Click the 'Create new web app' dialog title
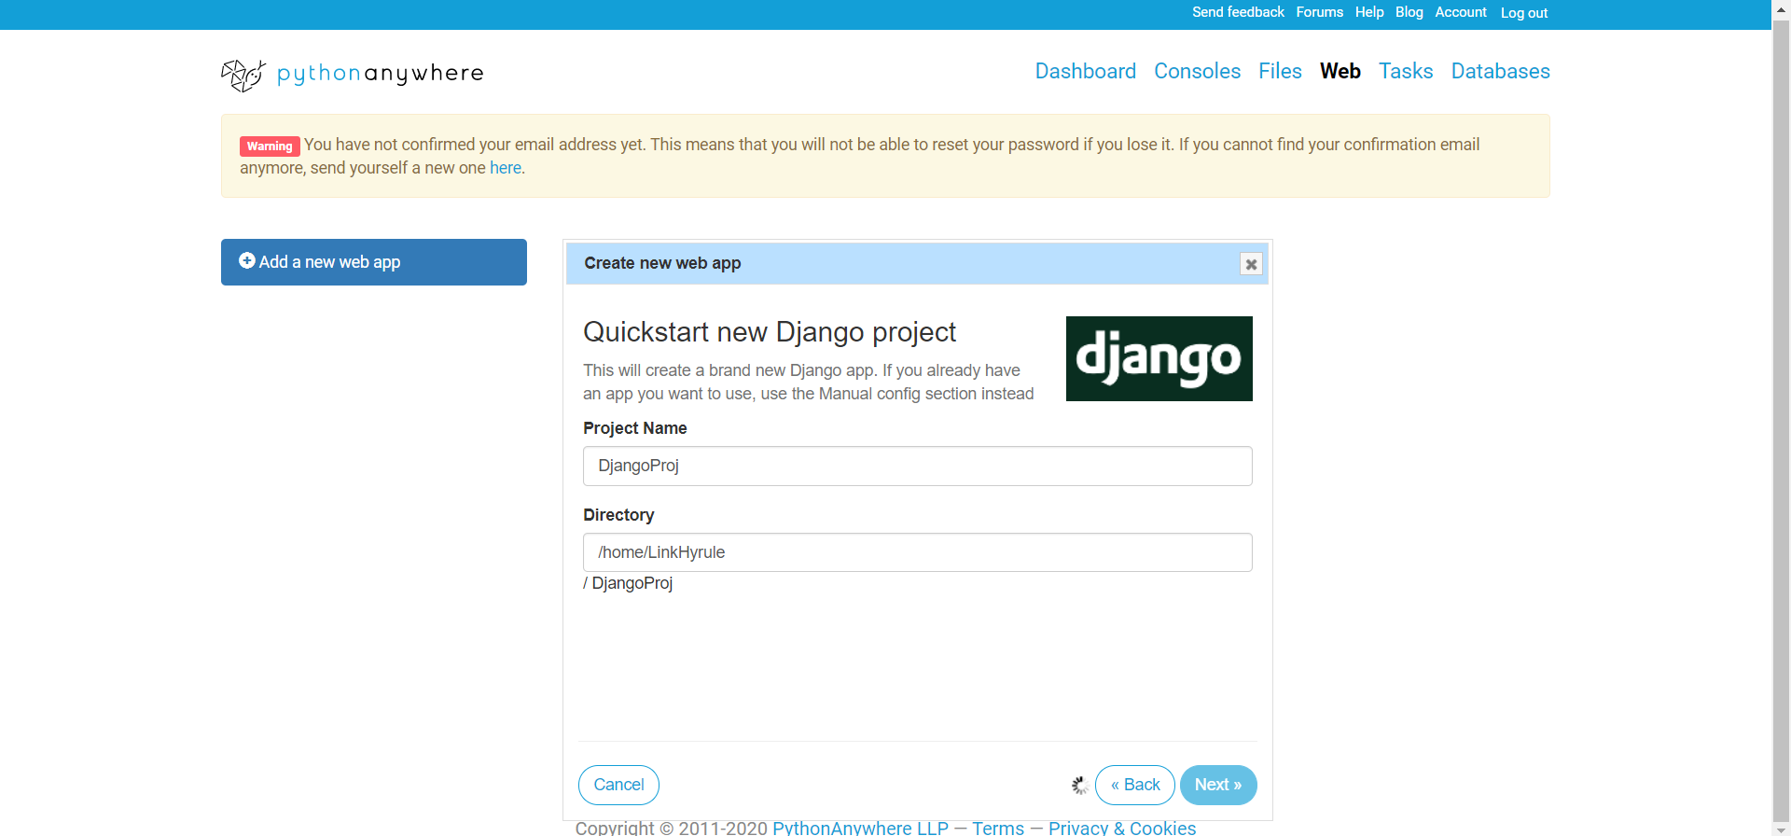The image size is (1791, 836). (x=662, y=263)
